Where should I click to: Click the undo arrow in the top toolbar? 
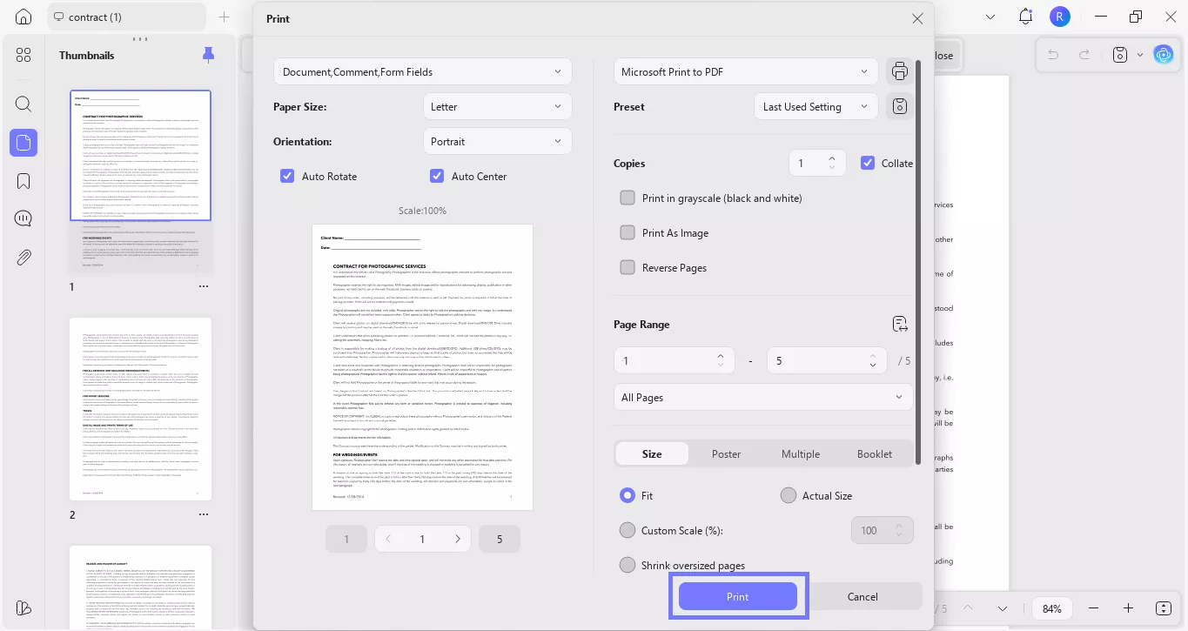(x=1054, y=55)
